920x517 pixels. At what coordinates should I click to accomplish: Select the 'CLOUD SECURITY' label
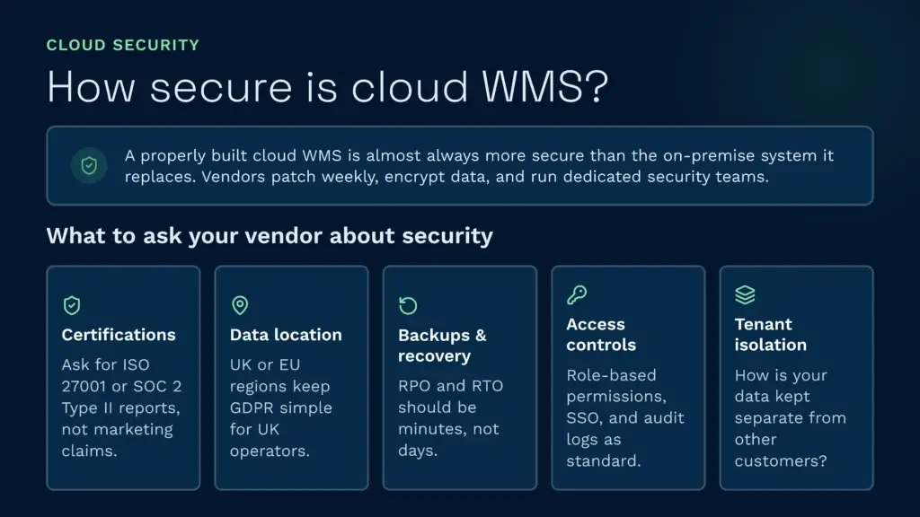click(x=123, y=45)
